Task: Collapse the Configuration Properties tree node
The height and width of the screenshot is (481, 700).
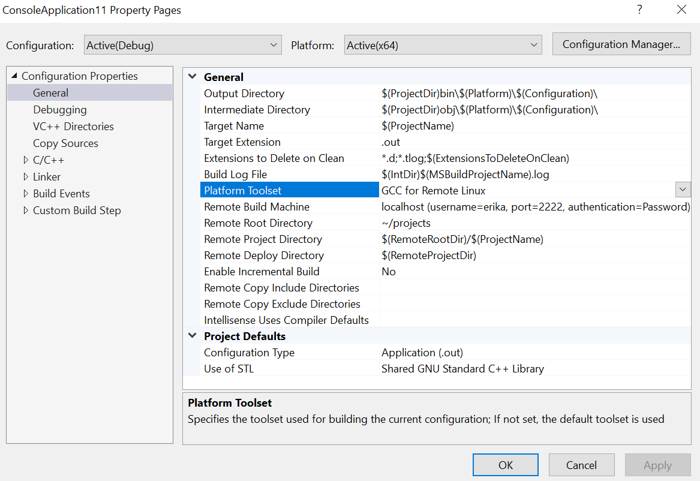Action: tap(14, 76)
